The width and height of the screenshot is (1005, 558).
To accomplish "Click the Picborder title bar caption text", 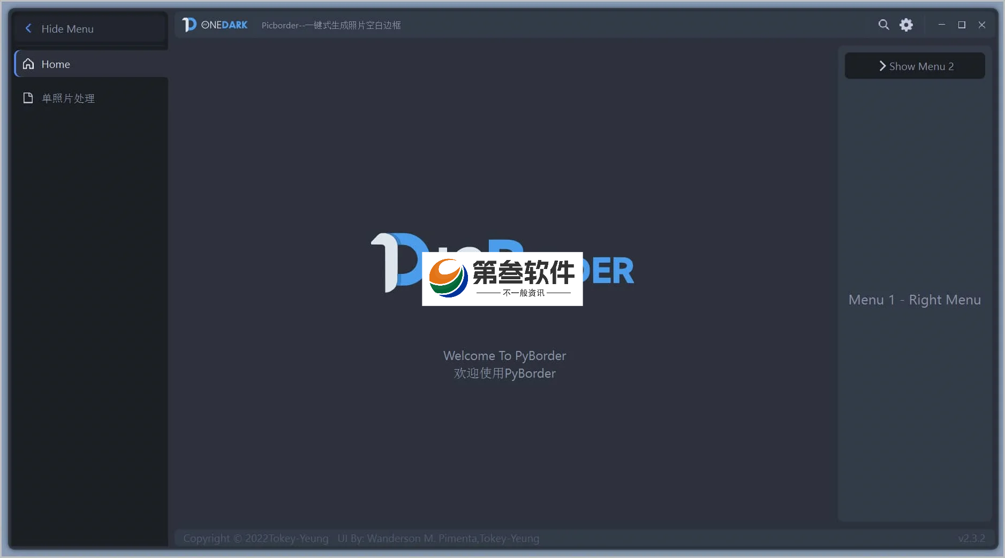I will pos(331,25).
